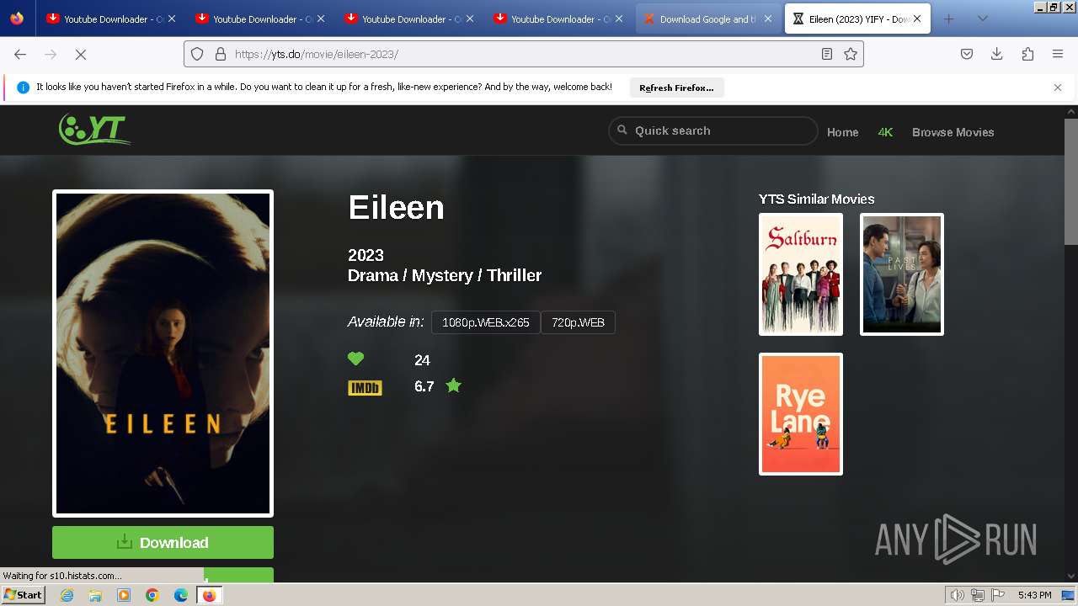1078x606 pixels.
Task: Click the Refresh Firefox… button
Action: pos(676,88)
